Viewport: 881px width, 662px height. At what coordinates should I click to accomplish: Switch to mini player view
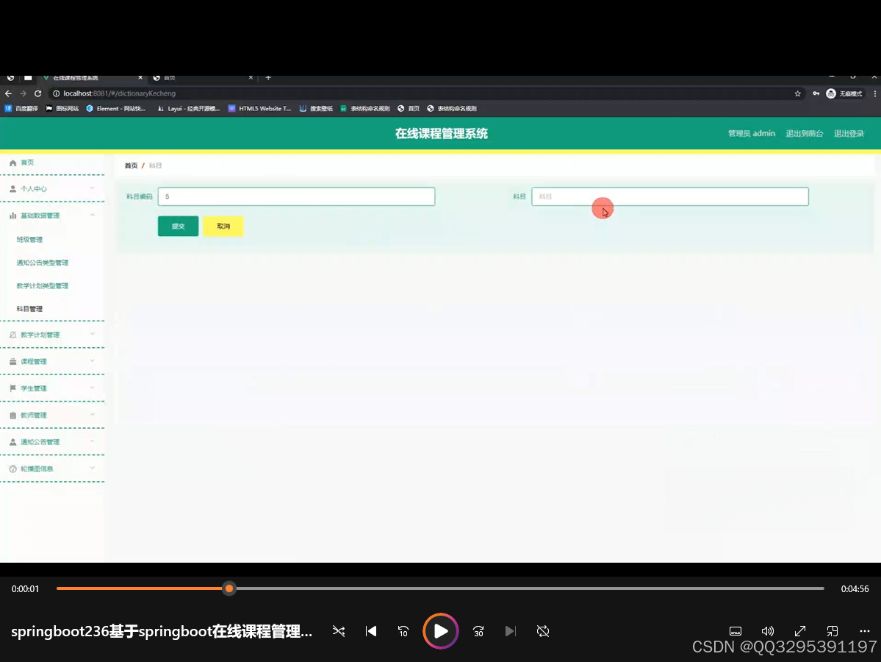(x=833, y=631)
